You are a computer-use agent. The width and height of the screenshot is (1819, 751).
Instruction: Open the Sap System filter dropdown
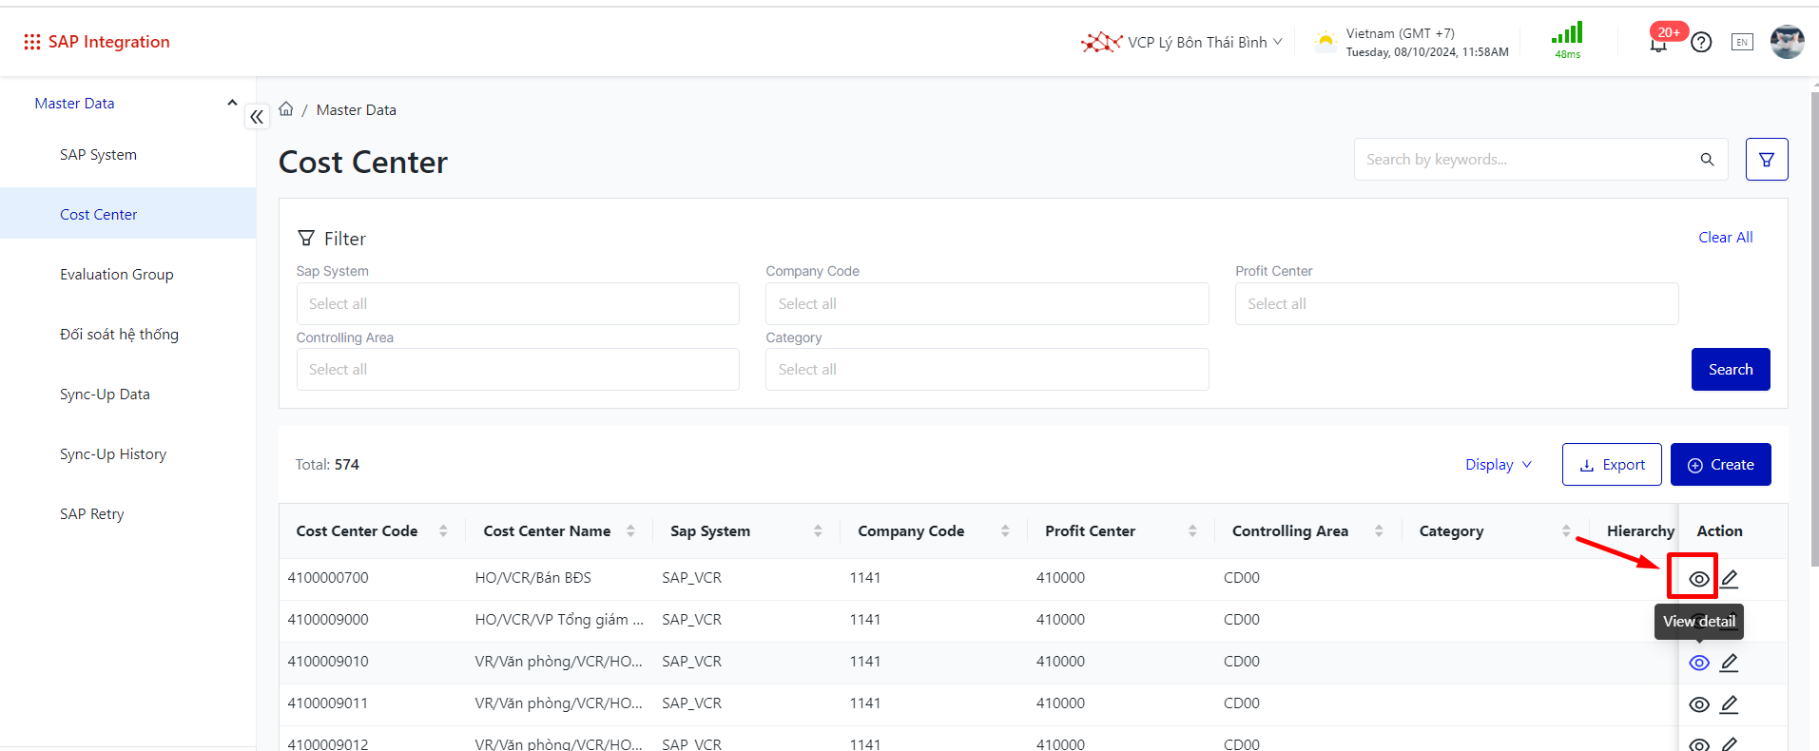(x=517, y=304)
